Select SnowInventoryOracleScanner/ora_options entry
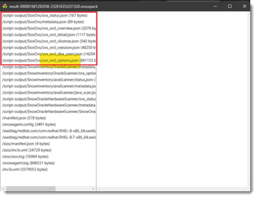This screenshot has height=198, width=257. (49, 73)
